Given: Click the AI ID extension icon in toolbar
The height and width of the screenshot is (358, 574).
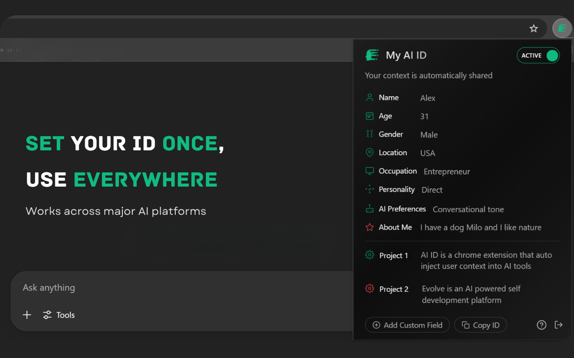Looking at the screenshot, I should click(x=562, y=28).
